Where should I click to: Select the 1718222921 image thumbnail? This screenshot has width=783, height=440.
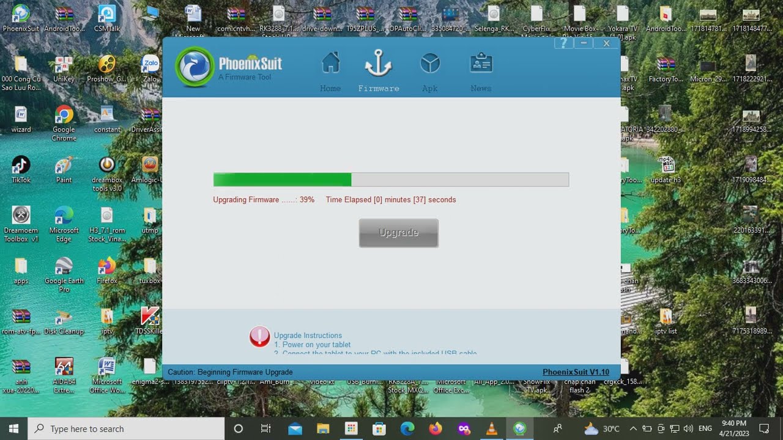click(x=751, y=69)
